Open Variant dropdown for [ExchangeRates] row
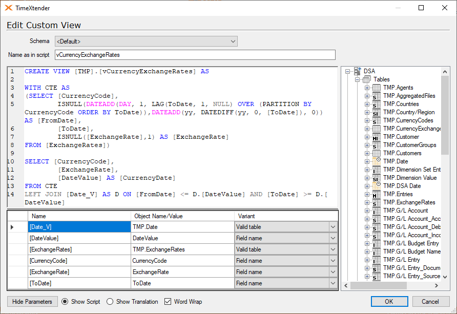The image size is (457, 314). tap(333, 249)
